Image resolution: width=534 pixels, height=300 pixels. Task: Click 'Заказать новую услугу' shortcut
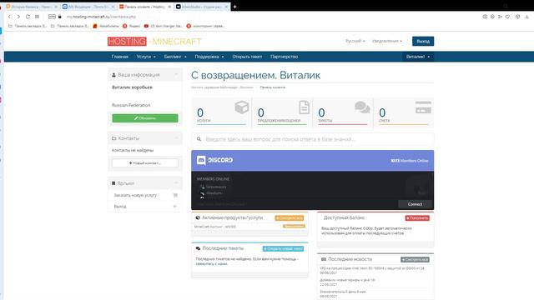[x=145, y=195]
